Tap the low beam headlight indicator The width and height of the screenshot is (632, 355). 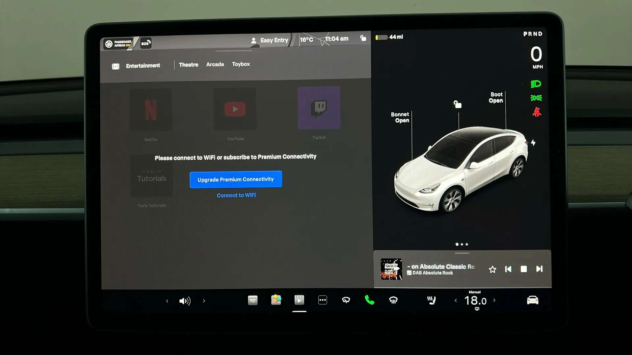(x=536, y=84)
